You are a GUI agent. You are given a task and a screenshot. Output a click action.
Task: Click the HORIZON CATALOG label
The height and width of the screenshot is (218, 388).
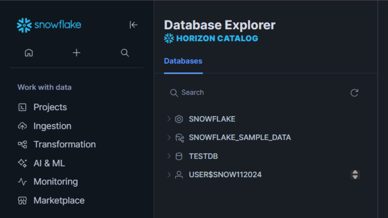click(x=217, y=38)
